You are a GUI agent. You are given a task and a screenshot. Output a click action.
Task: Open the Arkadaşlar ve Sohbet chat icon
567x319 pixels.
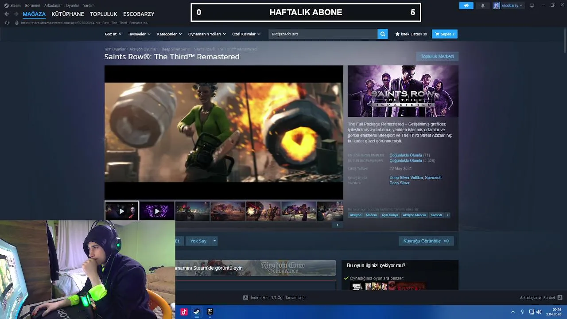click(560, 298)
